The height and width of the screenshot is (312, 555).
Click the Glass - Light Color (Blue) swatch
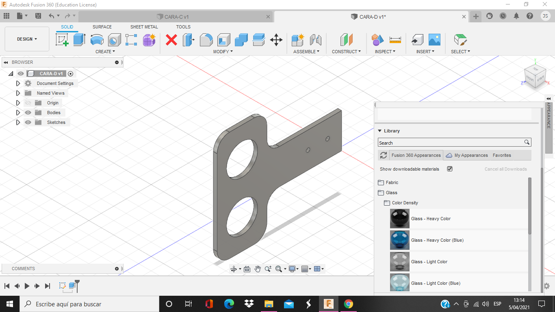coord(400,283)
